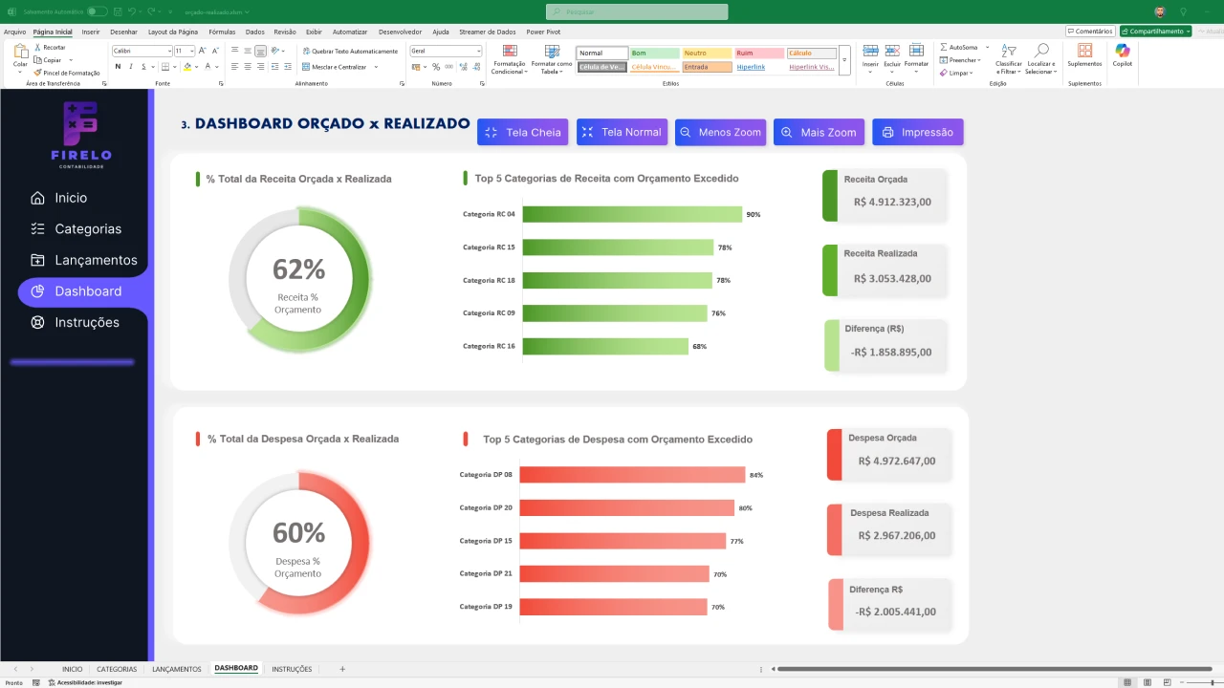The width and height of the screenshot is (1224, 688).
Task: Open Lançamentos from the sidebar
Action: tap(95, 260)
